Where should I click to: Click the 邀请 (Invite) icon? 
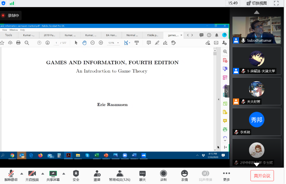click(97, 174)
